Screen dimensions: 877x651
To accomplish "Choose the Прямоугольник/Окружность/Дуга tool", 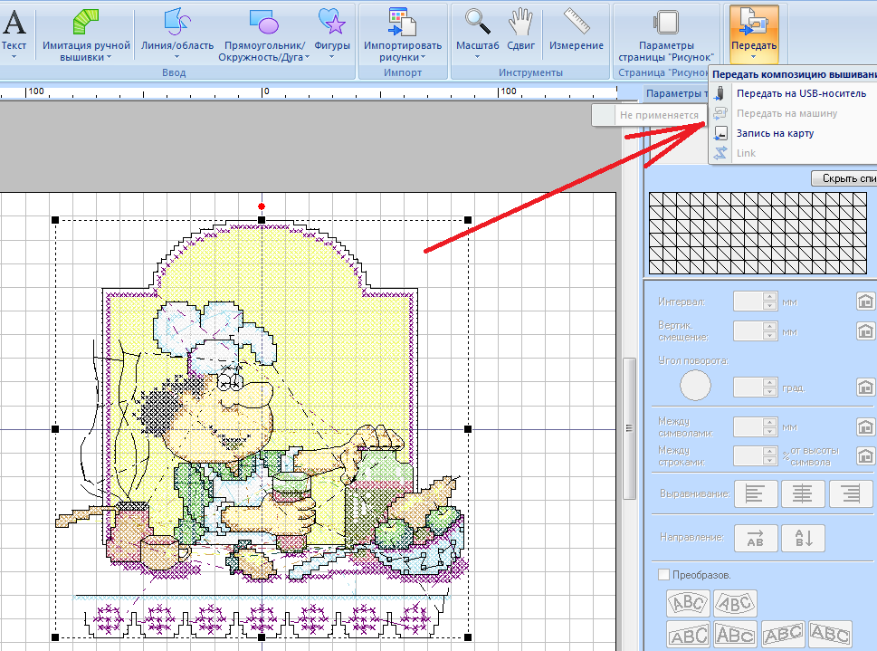I will pos(263,23).
